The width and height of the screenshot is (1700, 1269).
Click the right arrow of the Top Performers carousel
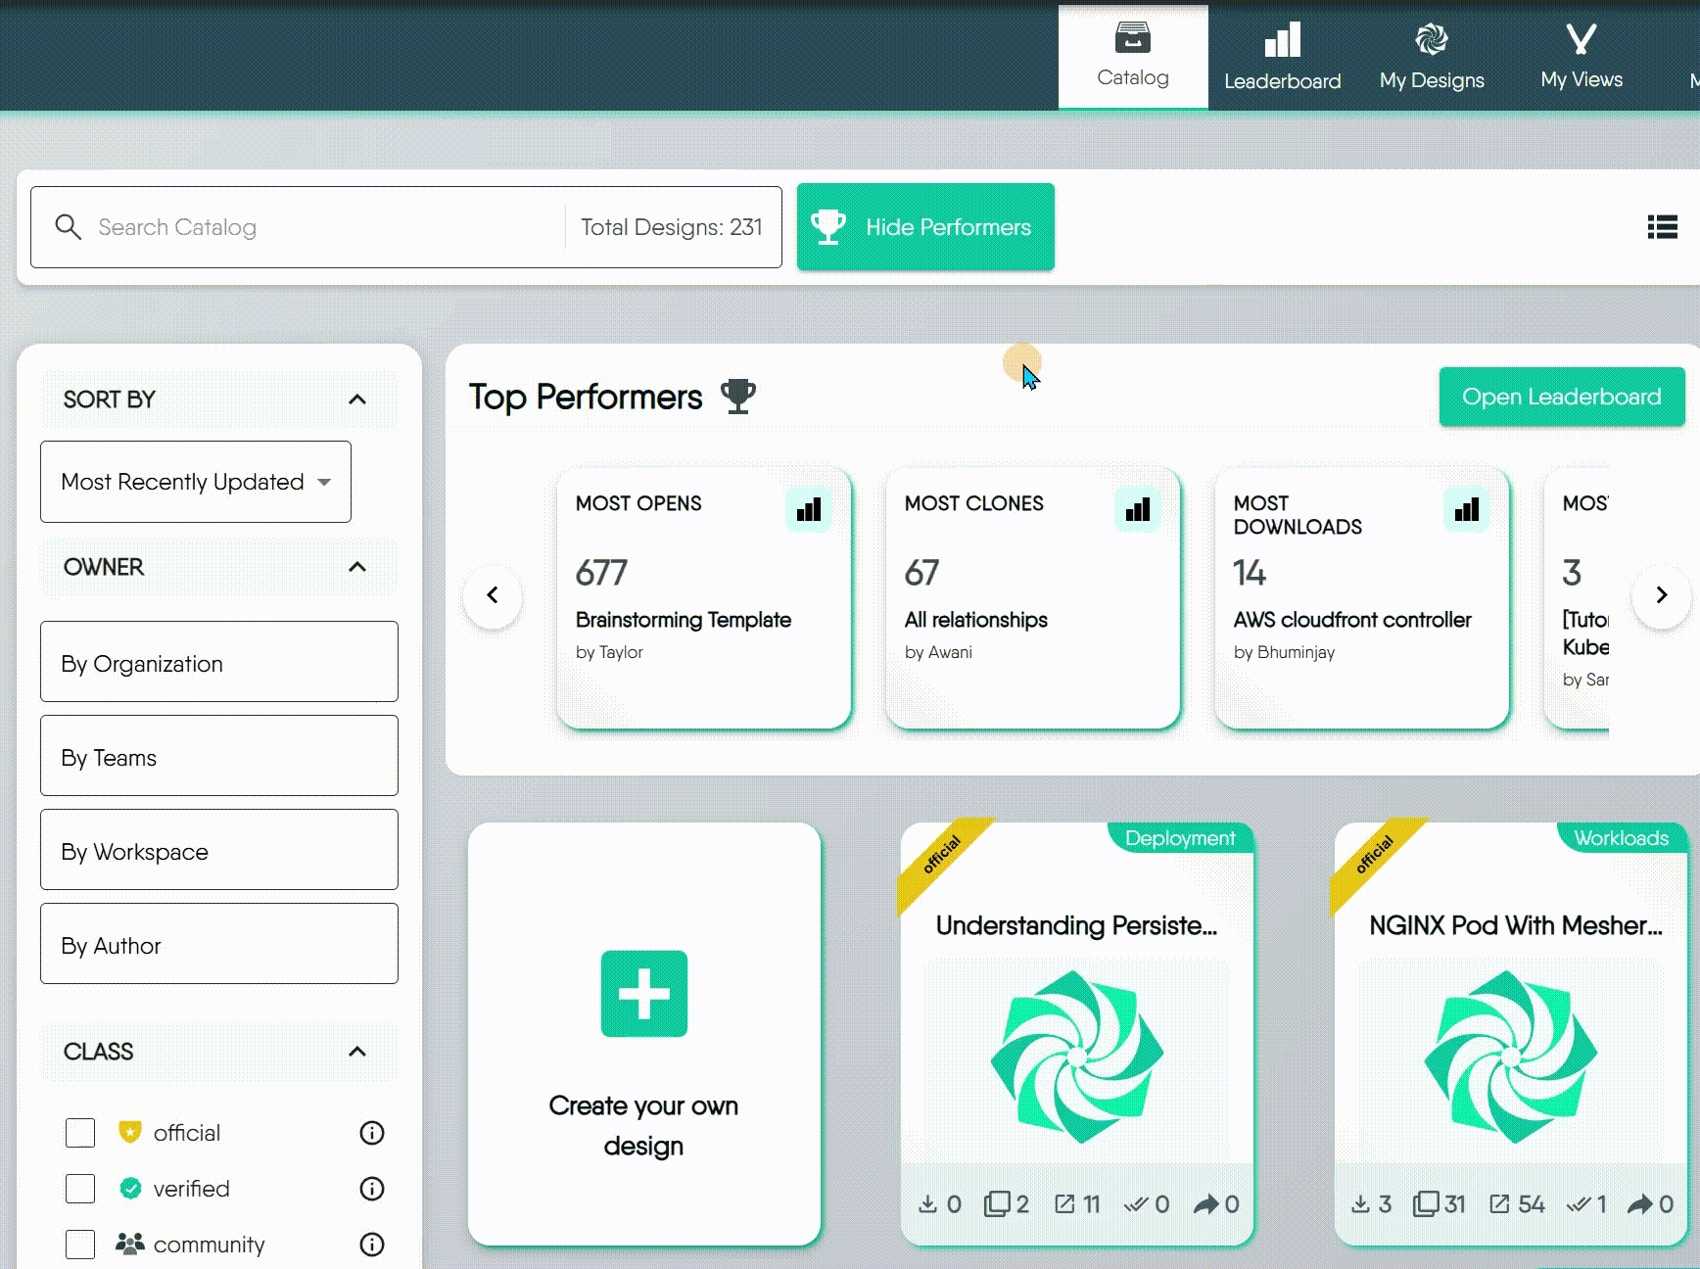click(1661, 594)
